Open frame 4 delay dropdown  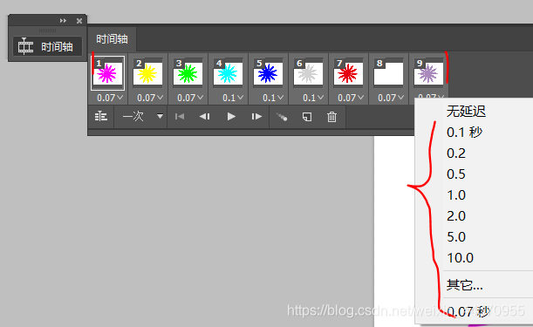pos(233,98)
